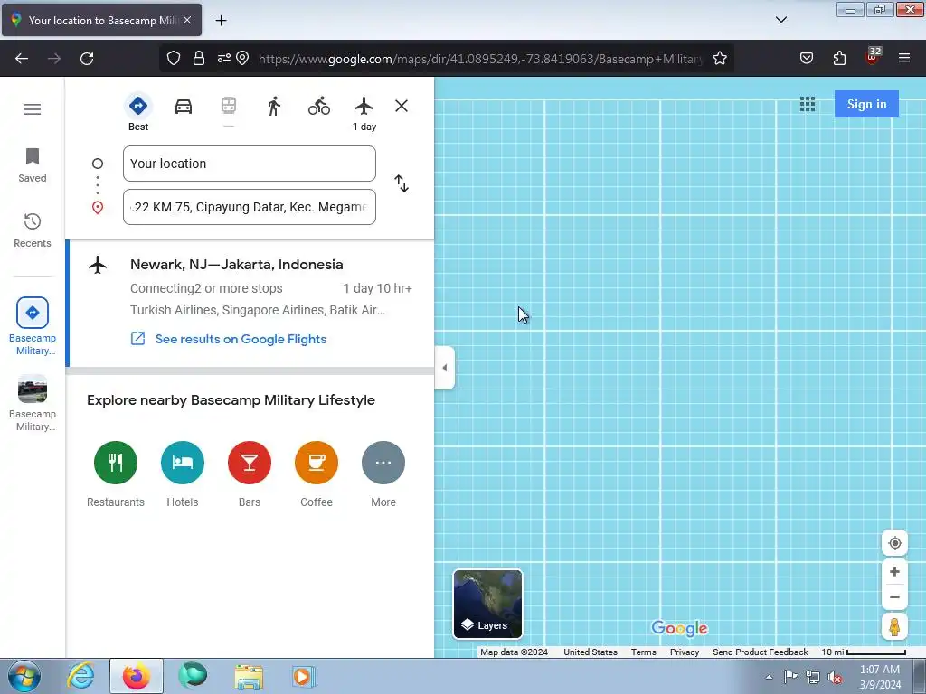Open the Google Maps hamburger menu
Image resolution: width=926 pixels, height=694 pixels.
coord(33,109)
